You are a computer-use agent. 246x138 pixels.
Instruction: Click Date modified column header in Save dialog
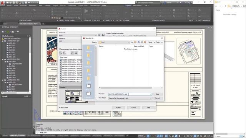139,46
